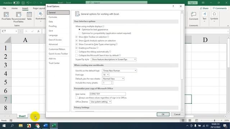Toggle Enable Live Preview checkbox

77,48
